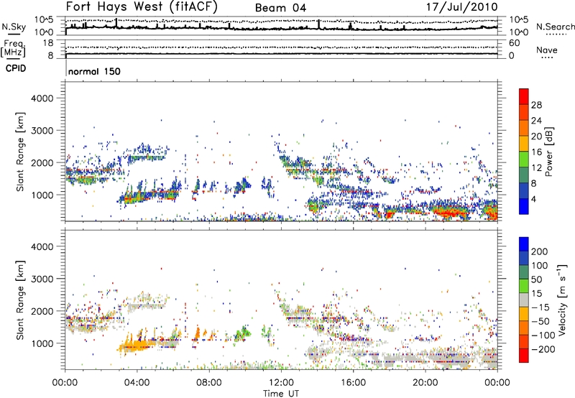Screen dimensions: 575x398
Task: Click the "24" power colorbar label
Action: click(536, 121)
